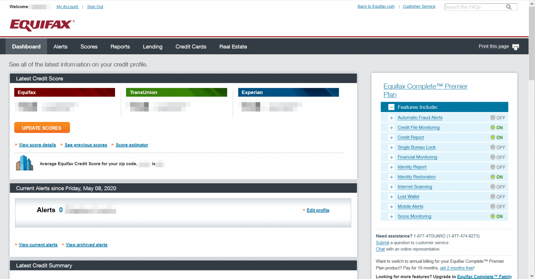Collapse the Features Include minus icon
Image resolution: width=535 pixels, height=279 pixels.
[391, 107]
